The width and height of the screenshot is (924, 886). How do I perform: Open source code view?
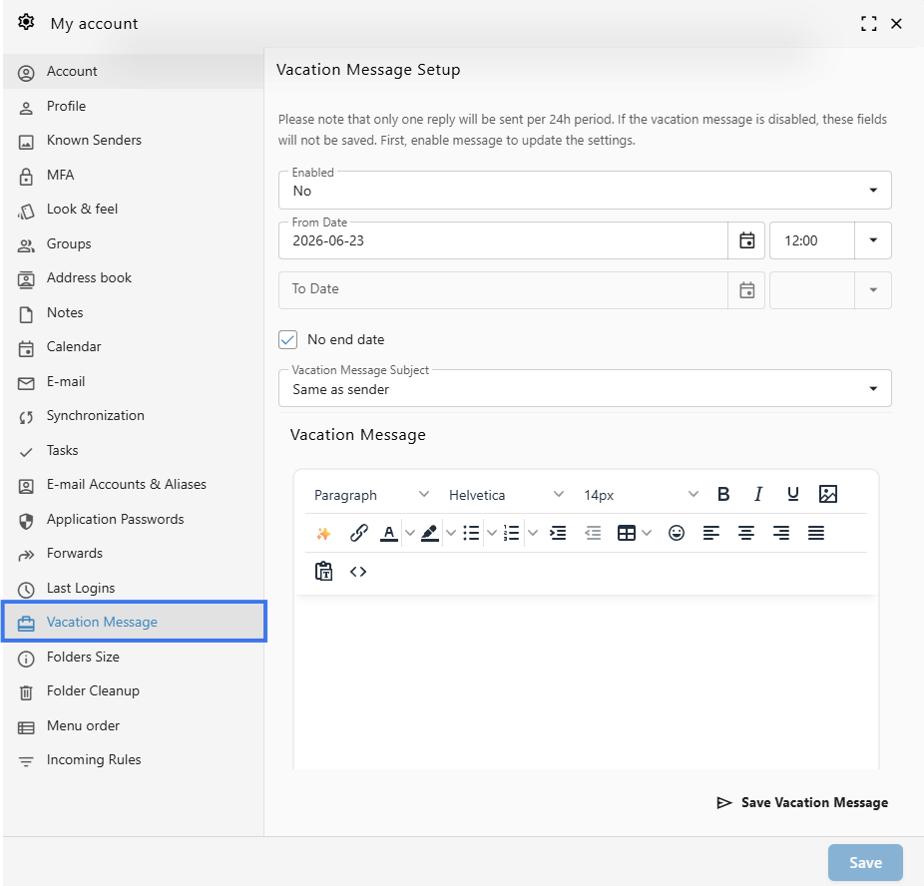pyautogui.click(x=358, y=572)
